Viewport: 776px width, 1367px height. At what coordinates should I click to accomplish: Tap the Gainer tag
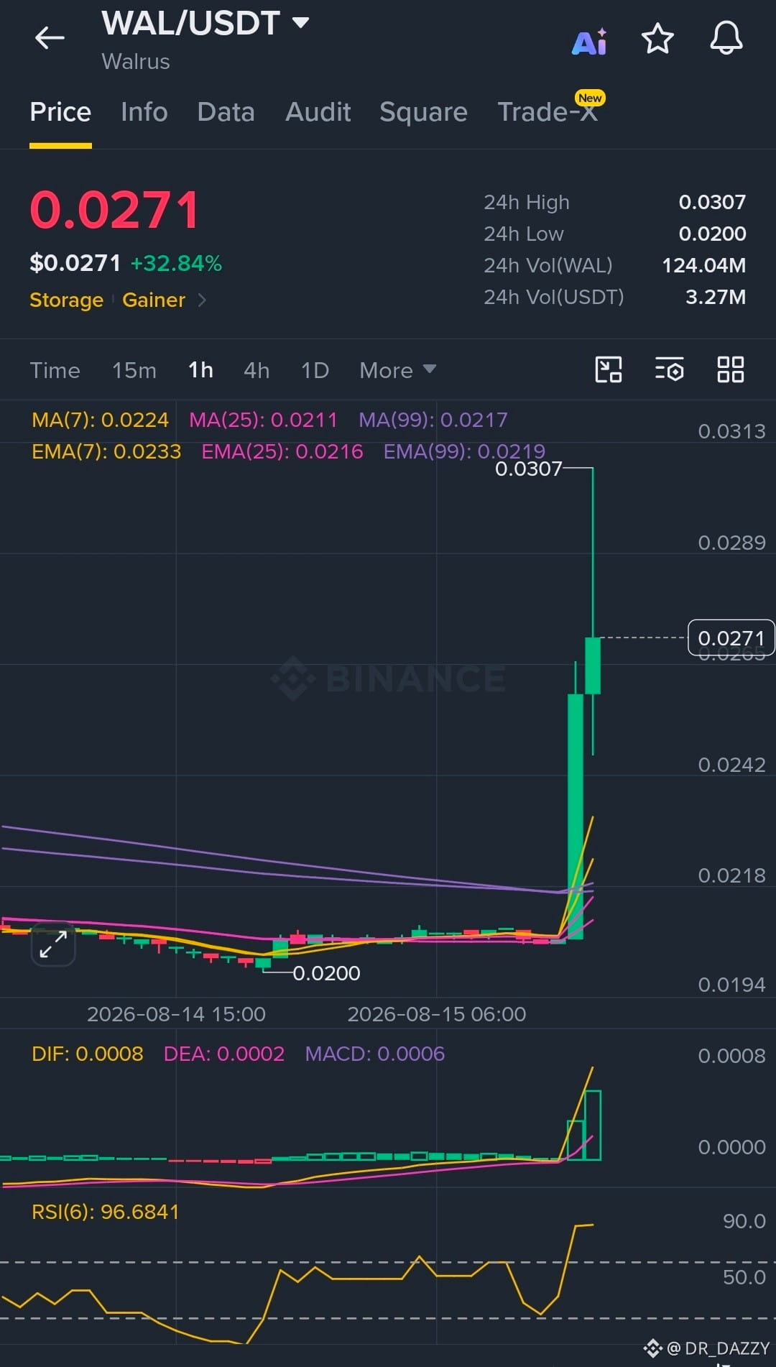pos(154,300)
